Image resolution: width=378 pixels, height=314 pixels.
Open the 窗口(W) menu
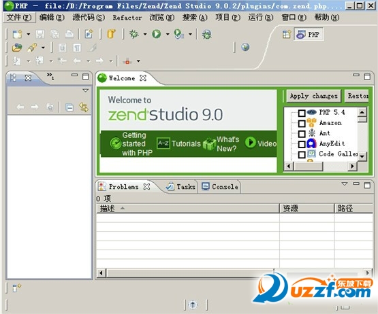(x=294, y=18)
